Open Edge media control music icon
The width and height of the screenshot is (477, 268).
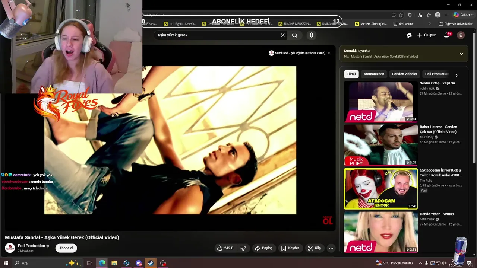click(420, 15)
